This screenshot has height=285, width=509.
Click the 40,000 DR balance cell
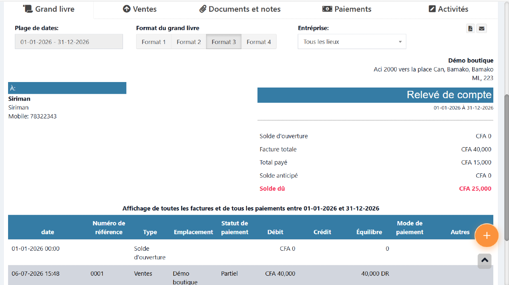point(375,274)
